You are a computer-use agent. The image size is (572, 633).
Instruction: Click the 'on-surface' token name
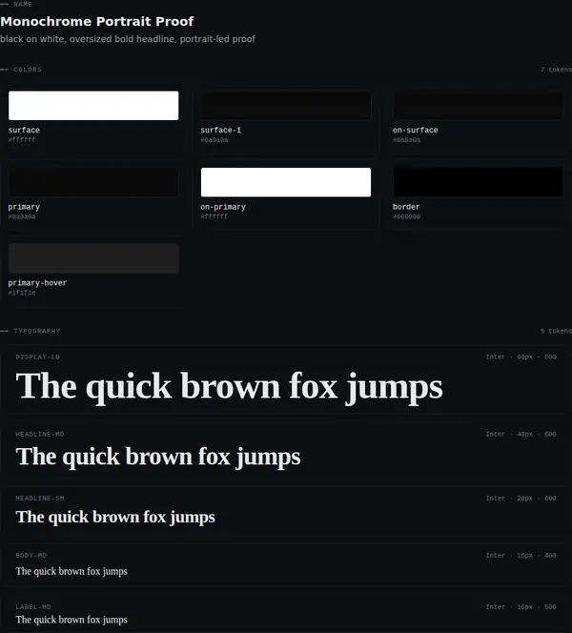(416, 130)
